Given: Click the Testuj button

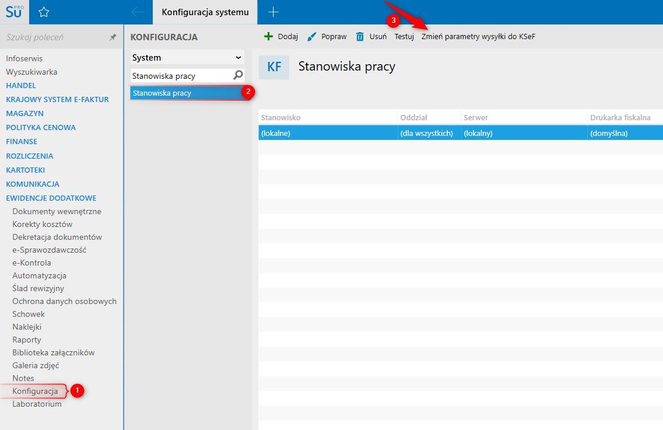Looking at the screenshot, I should [404, 36].
